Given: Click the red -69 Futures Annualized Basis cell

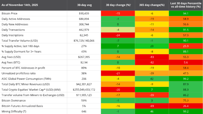Looking at the screenshot, I should [x=151, y=106].
